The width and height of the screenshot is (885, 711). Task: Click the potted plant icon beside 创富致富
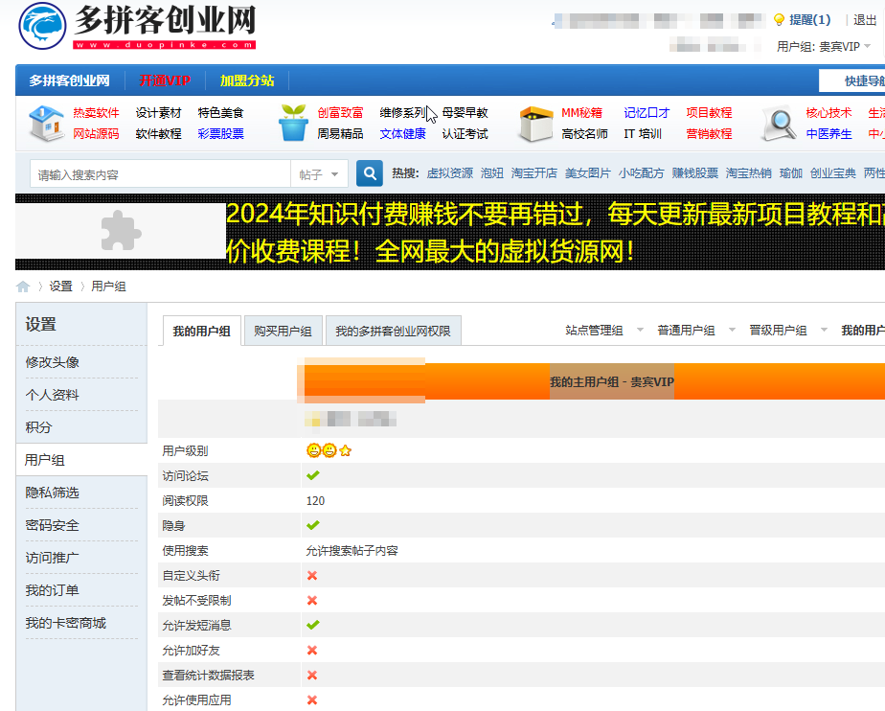293,123
